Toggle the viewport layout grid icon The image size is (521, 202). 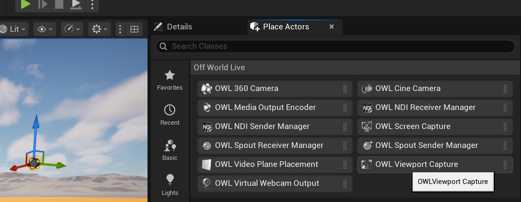click(134, 29)
